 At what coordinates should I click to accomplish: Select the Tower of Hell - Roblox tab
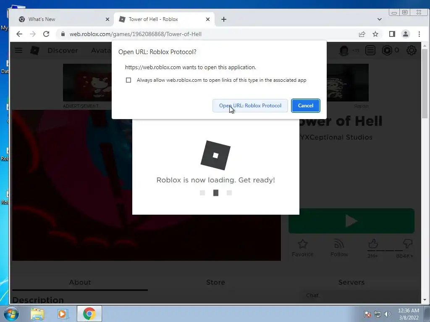164,19
